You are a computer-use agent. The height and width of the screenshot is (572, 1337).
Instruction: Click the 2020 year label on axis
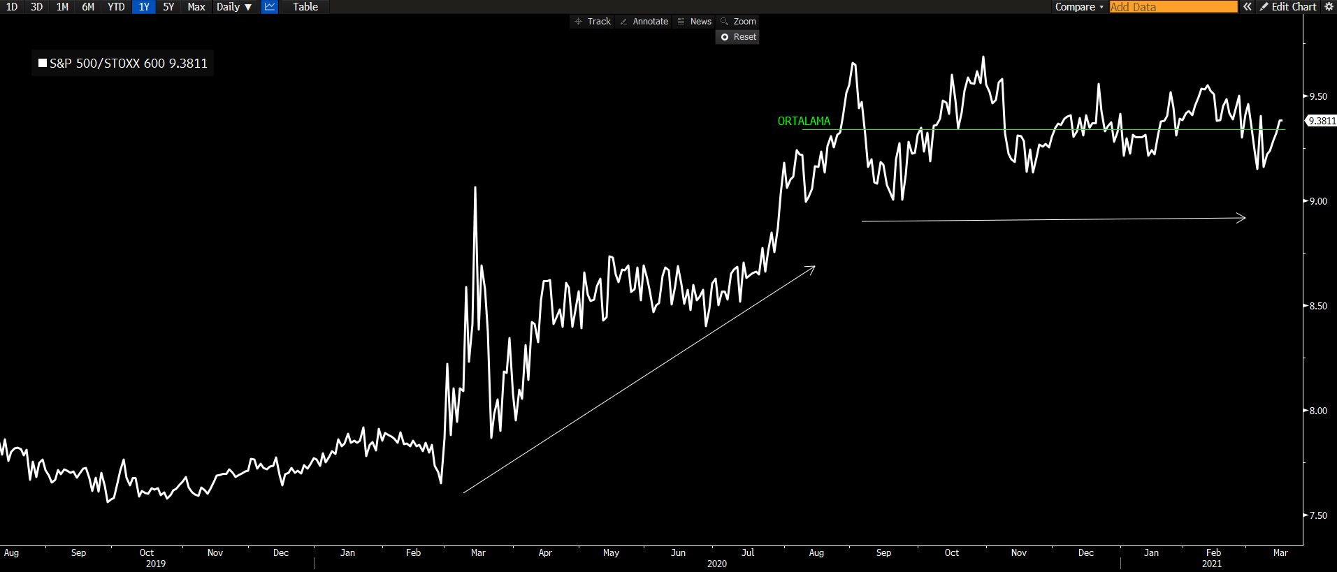coord(717,564)
